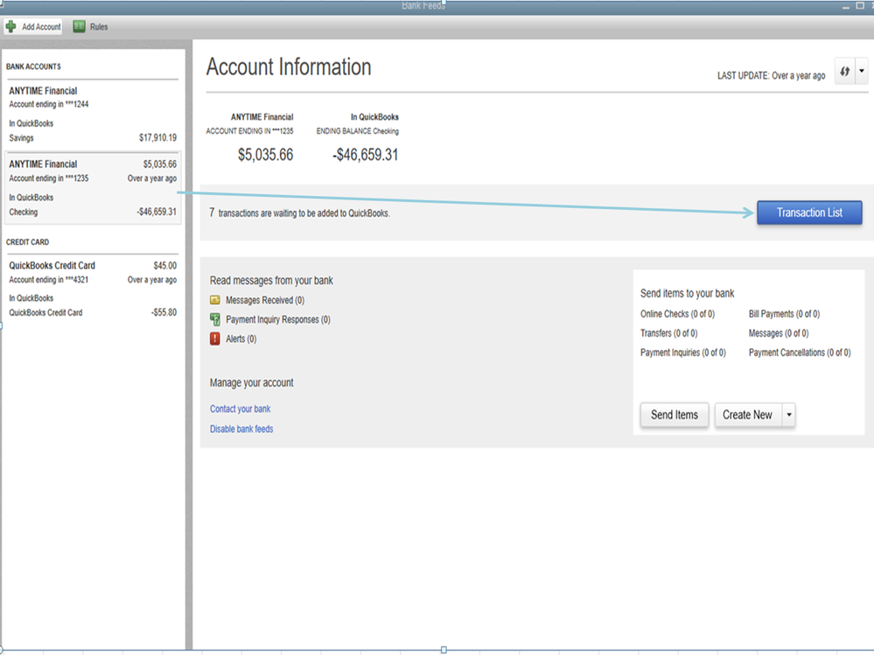Open Payment Inquiry Responses (0)
The width and height of the screenshot is (874, 655).
point(278,320)
